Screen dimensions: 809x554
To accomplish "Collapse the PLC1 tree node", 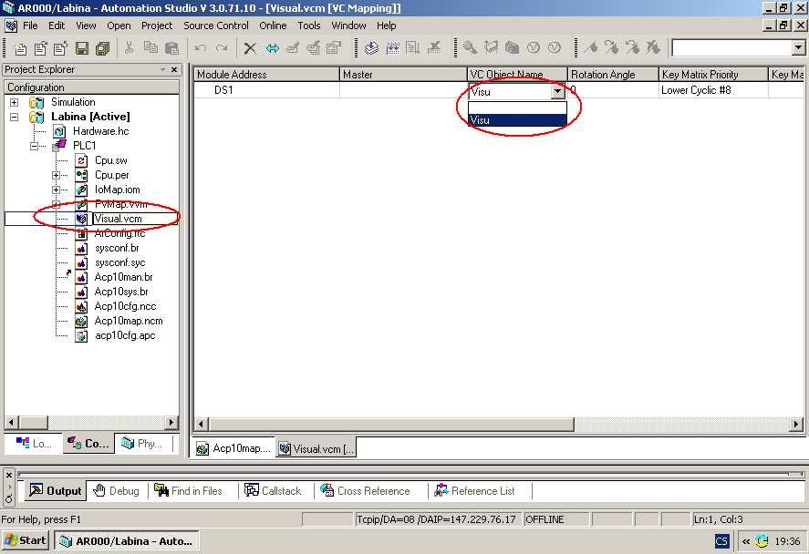I will tap(34, 147).
